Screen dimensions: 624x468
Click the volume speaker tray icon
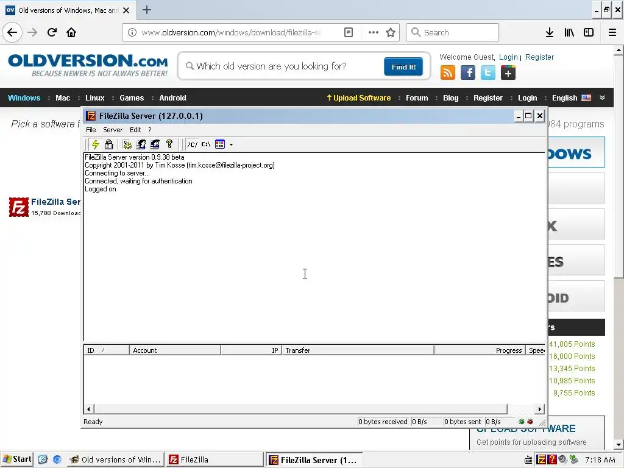562,459
